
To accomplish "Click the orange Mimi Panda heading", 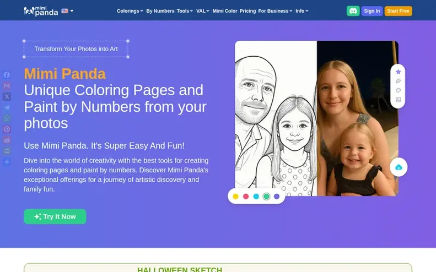I will point(65,74).
